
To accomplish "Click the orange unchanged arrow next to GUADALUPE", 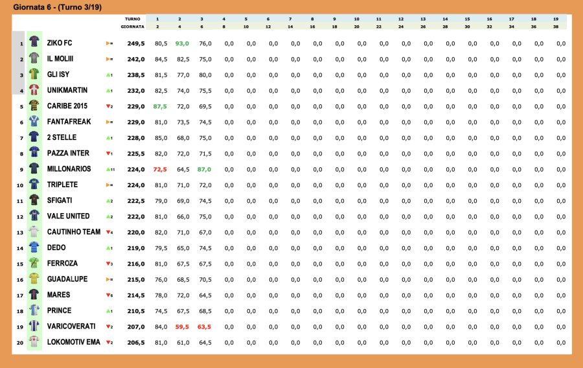I will point(109,279).
